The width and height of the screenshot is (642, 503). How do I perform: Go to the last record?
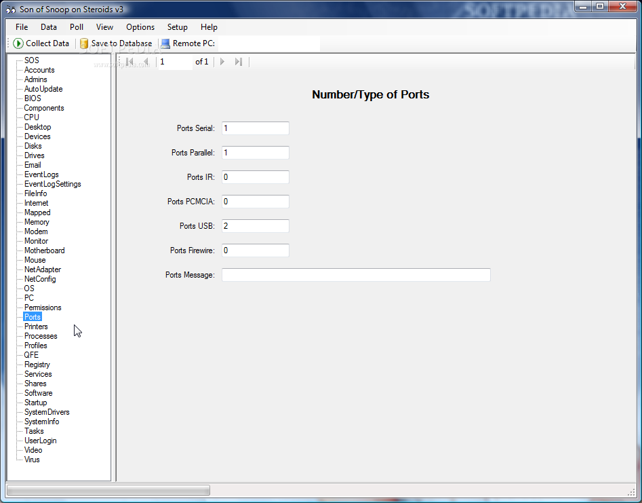click(x=239, y=62)
